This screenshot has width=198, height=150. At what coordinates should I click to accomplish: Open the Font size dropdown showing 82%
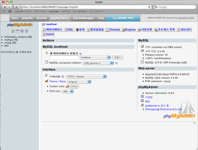(x=68, y=91)
